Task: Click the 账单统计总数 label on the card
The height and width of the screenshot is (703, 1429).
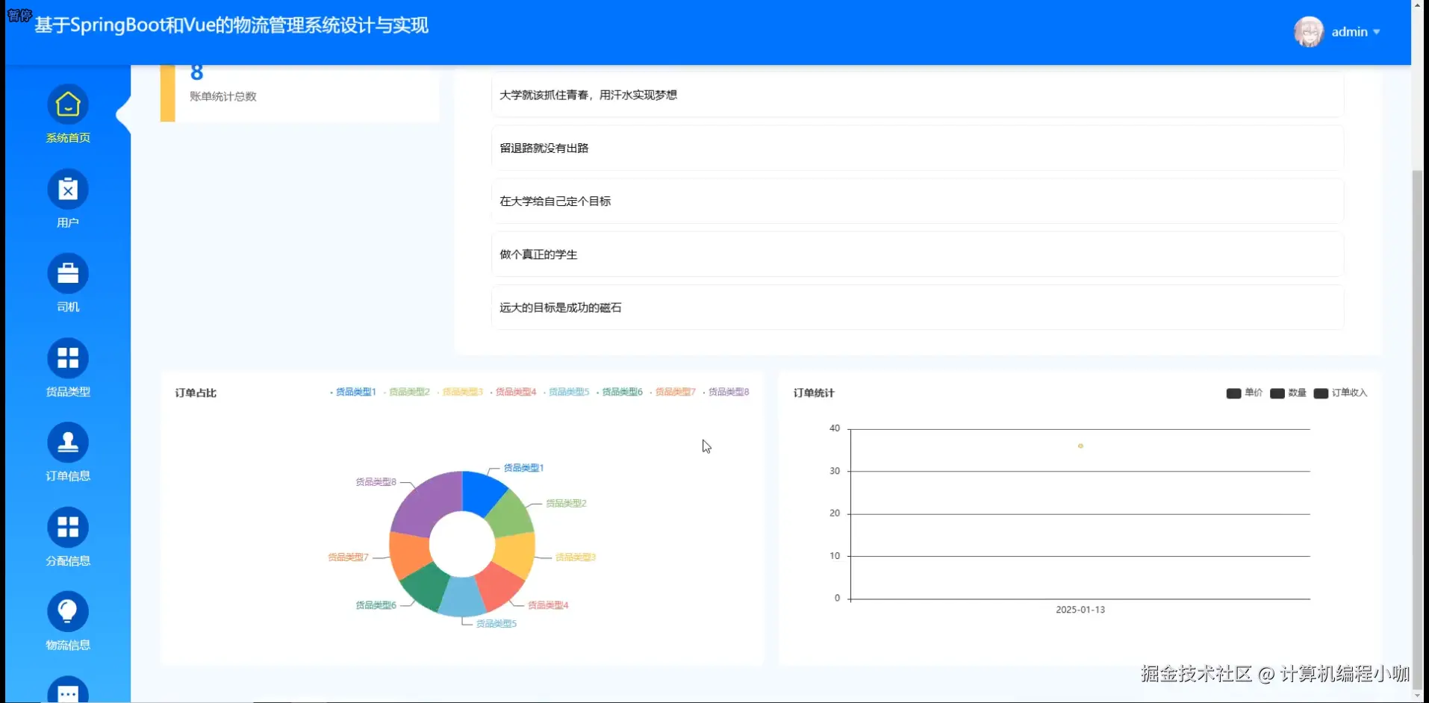Action: (222, 96)
